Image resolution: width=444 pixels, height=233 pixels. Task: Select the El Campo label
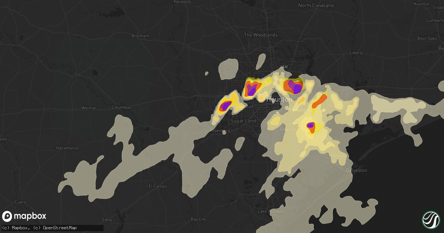click(x=158, y=186)
